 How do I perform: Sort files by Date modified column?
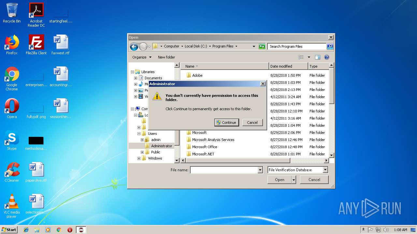(x=288, y=66)
